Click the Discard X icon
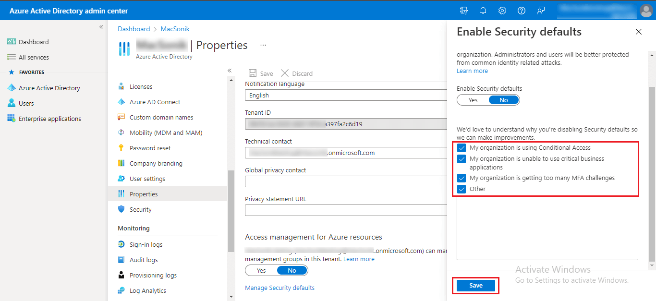This screenshot has height=301, width=656. pyautogui.click(x=285, y=73)
